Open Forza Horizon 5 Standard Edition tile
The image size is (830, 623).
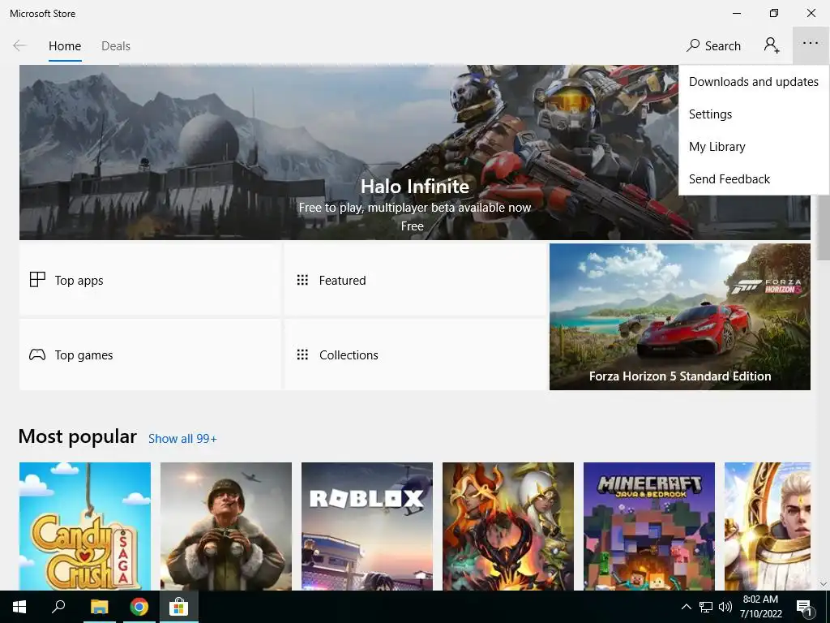[x=680, y=317]
